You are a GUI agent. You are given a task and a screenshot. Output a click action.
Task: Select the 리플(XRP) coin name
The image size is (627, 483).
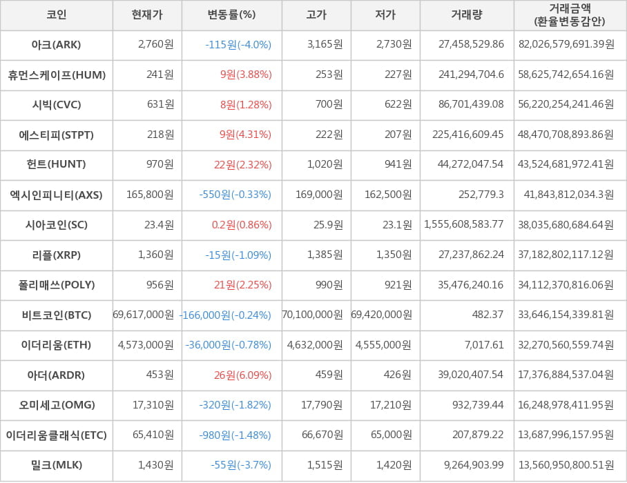(57, 255)
